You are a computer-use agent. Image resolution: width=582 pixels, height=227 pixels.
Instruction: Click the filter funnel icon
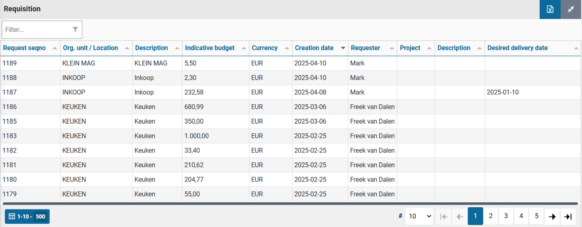click(x=75, y=29)
